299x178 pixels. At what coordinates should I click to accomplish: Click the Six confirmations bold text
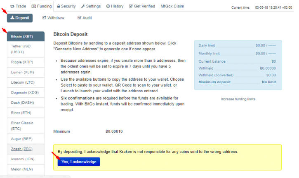[78, 98]
